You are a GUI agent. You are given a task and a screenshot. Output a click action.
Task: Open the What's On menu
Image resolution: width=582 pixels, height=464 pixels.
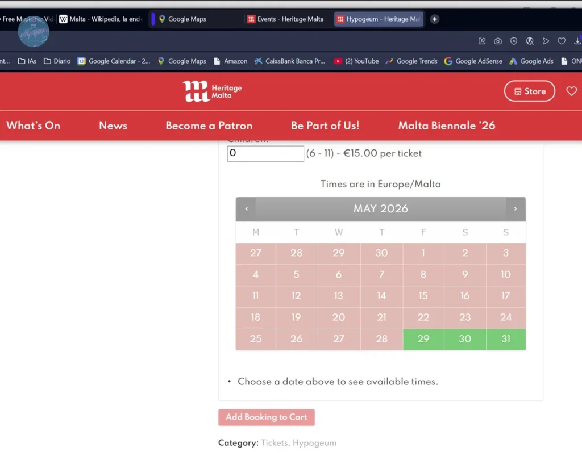33,126
